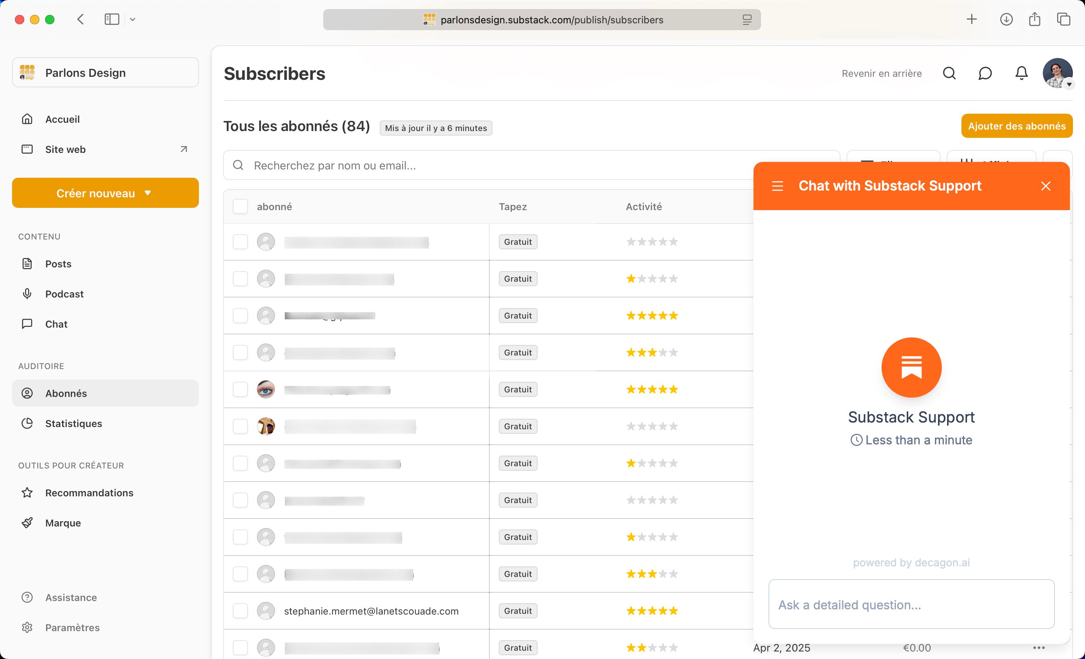Open Paramètres in sidebar

point(105,627)
